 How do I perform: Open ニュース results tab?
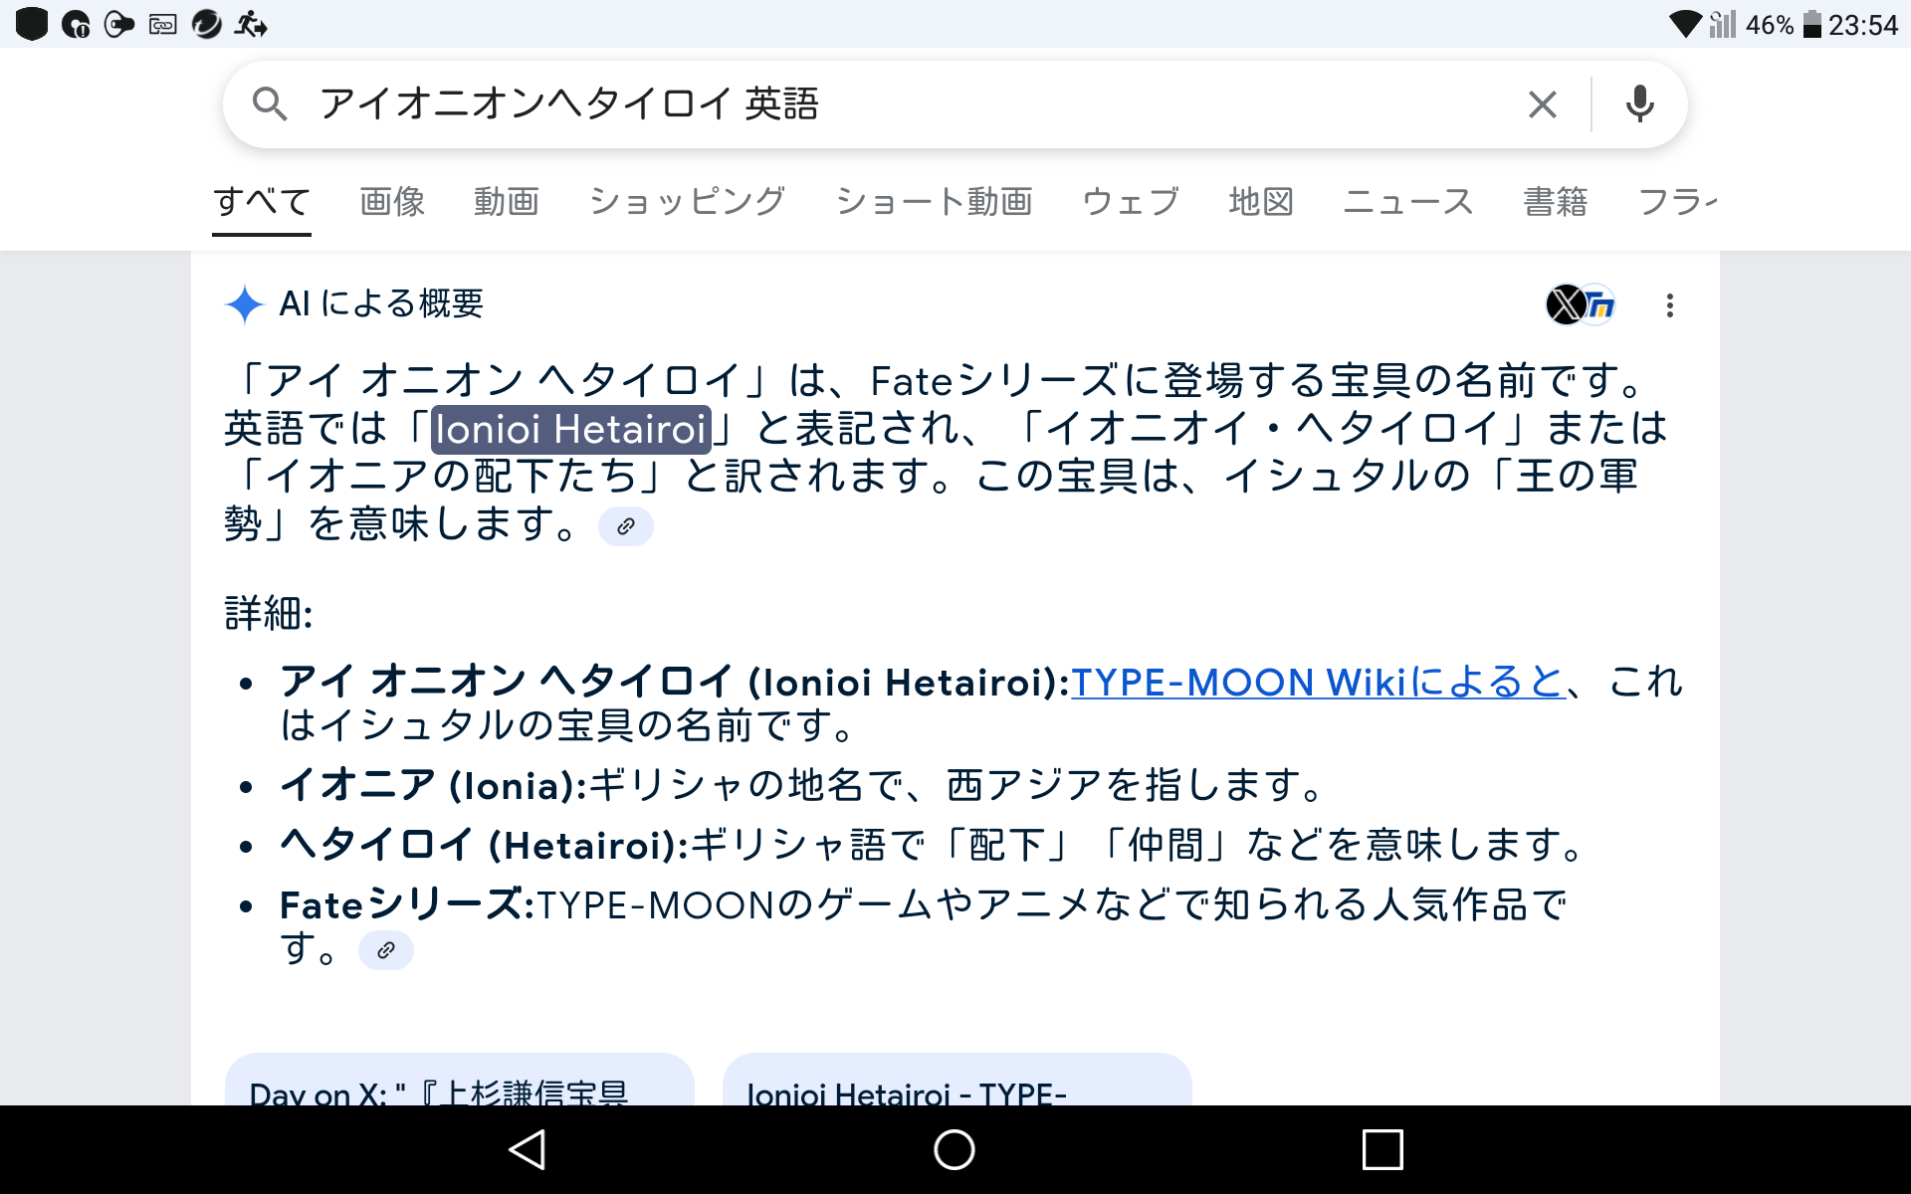tap(1407, 202)
